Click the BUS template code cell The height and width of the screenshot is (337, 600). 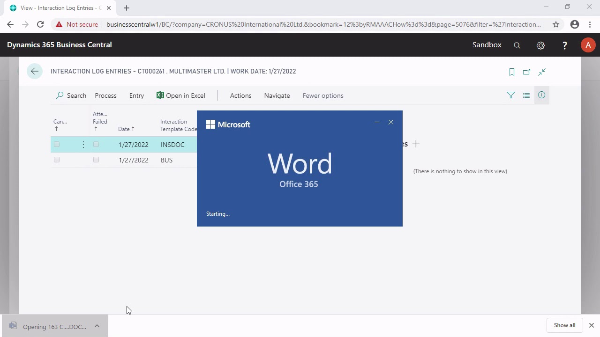[x=166, y=160]
